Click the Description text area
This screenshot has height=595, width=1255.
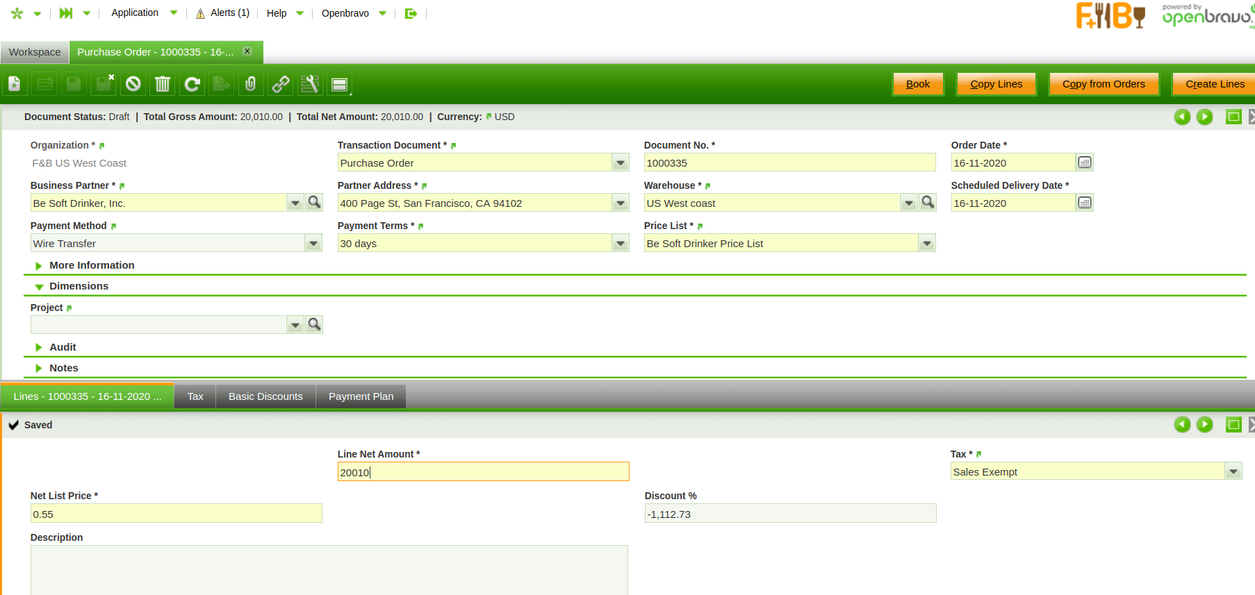(x=329, y=570)
